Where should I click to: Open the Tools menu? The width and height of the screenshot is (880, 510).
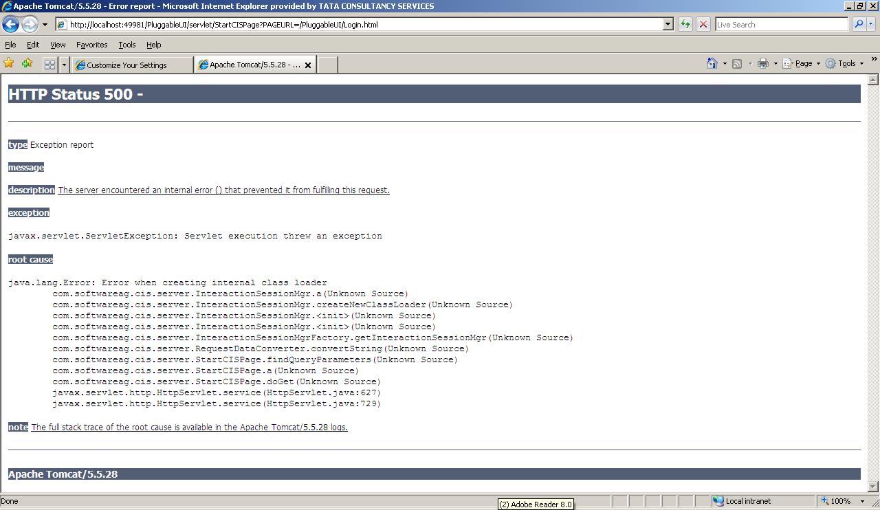click(127, 45)
